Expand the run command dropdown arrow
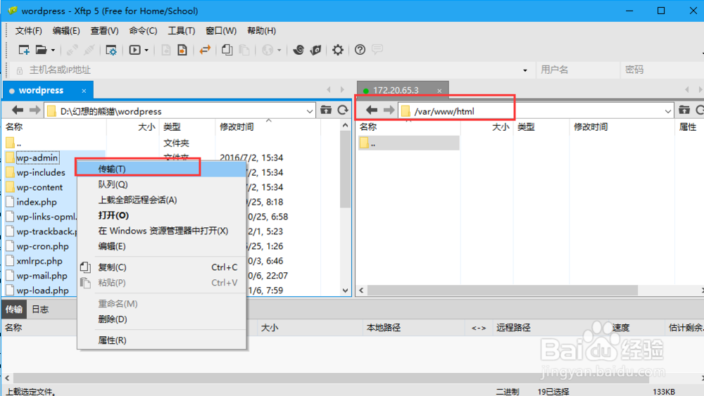Screen dimensions: 704x396 coord(146,50)
